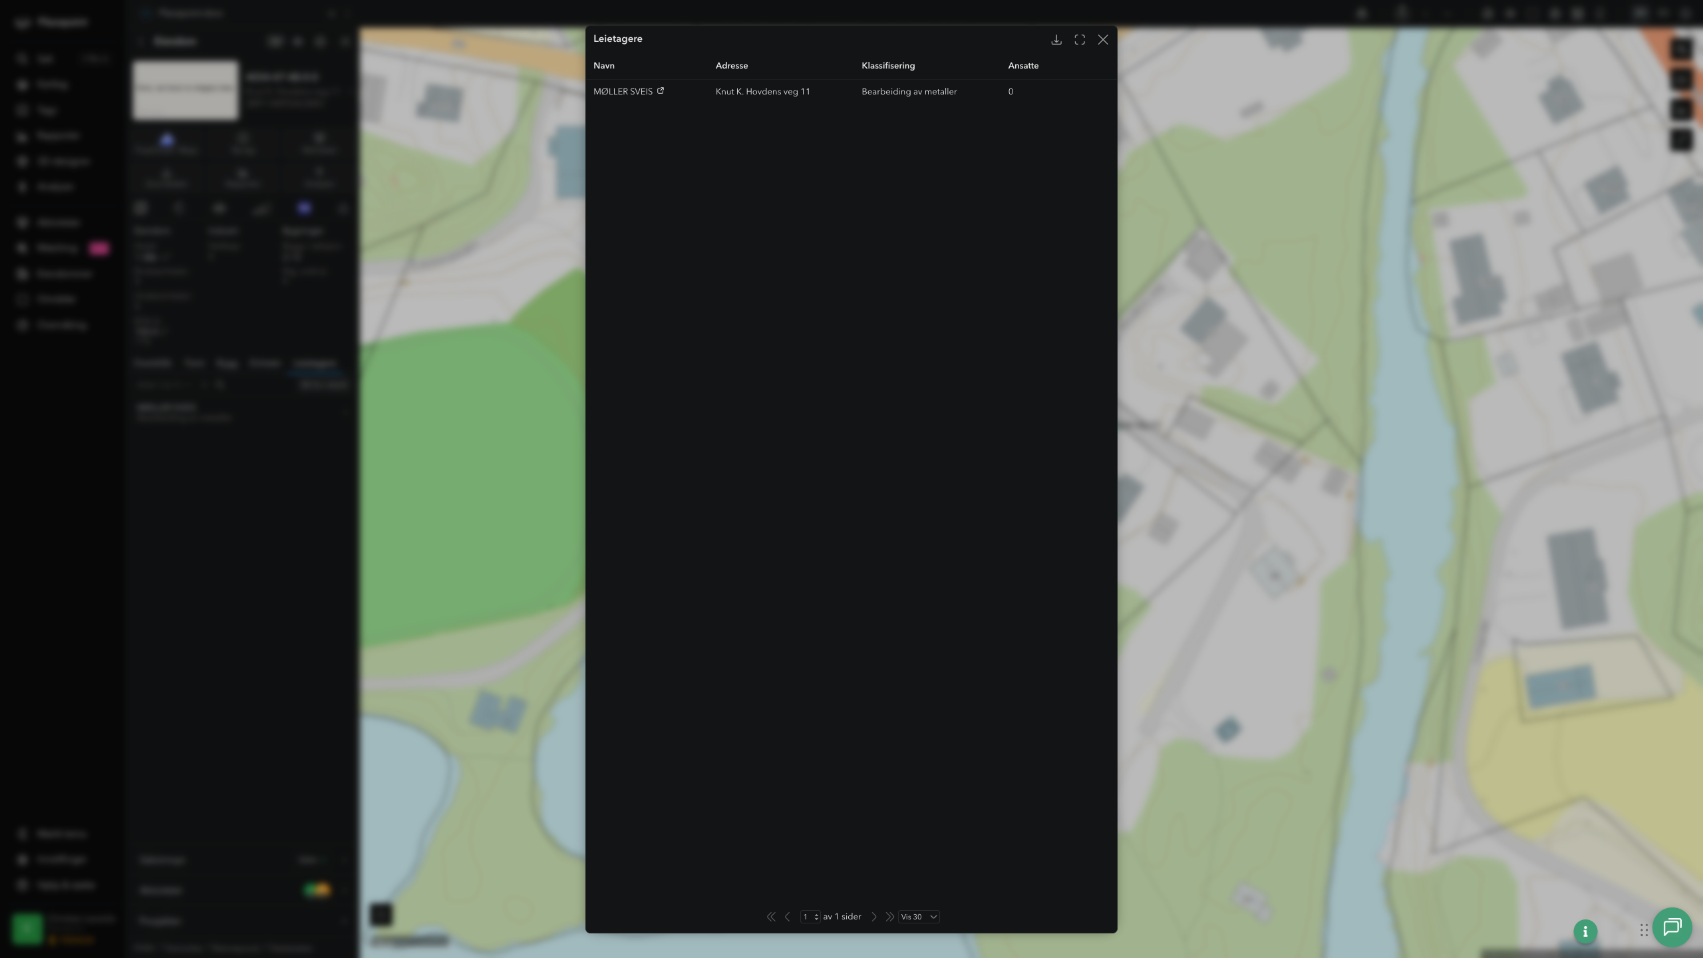
Task: Sort by the Adresse column header
Action: 732,65
